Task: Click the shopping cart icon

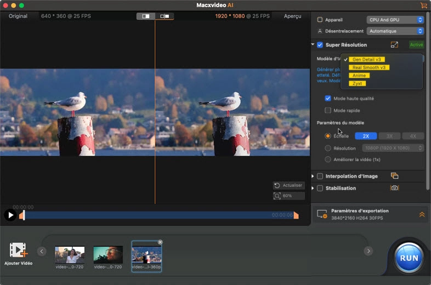Action: pos(423,5)
